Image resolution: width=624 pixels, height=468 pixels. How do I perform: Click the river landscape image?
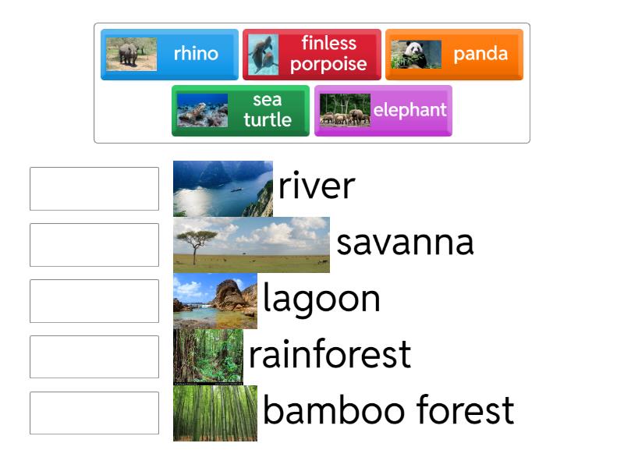224,186
